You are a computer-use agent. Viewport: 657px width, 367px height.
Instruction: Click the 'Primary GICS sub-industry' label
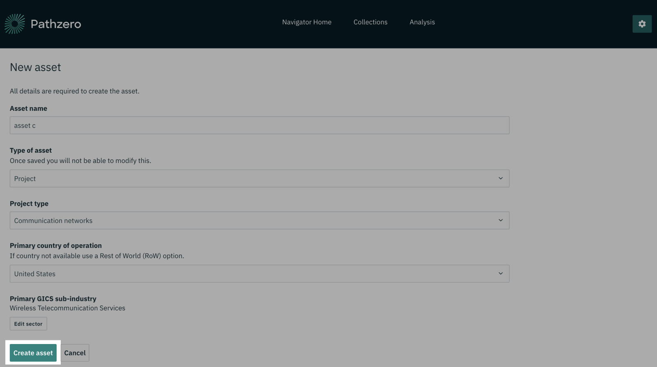pos(53,299)
